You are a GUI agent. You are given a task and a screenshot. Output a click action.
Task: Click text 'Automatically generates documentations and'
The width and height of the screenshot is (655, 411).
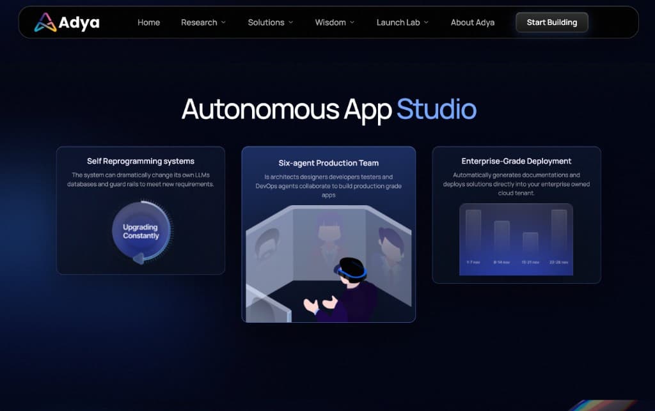tap(516, 175)
